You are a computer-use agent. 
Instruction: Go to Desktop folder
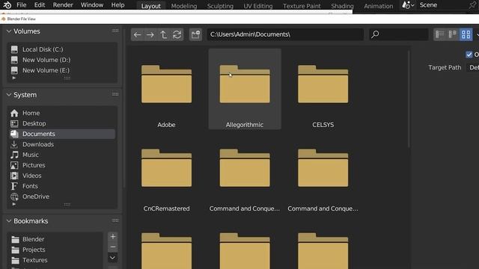coord(61,123)
